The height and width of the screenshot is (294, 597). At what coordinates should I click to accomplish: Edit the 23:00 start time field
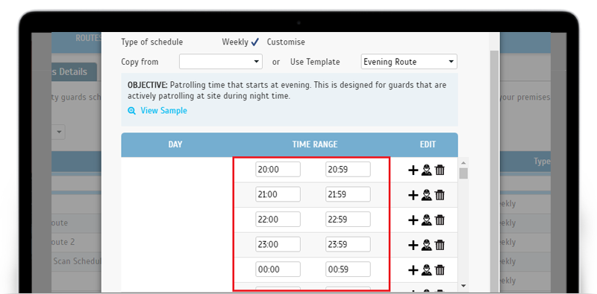(278, 244)
